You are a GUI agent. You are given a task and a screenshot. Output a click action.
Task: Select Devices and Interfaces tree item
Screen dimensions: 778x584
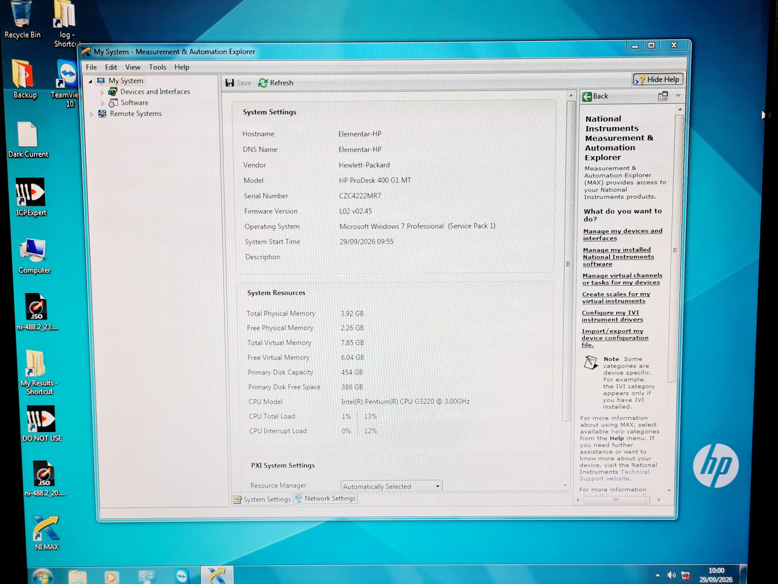click(x=155, y=91)
